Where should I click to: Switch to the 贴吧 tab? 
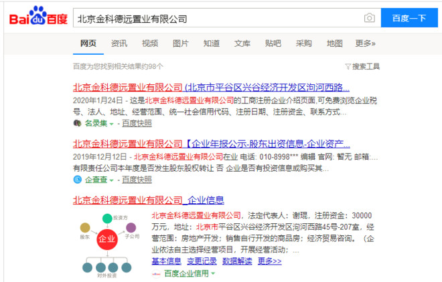click(x=273, y=43)
